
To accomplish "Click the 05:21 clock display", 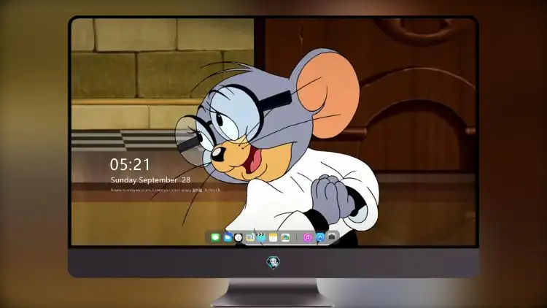I will [x=130, y=164].
